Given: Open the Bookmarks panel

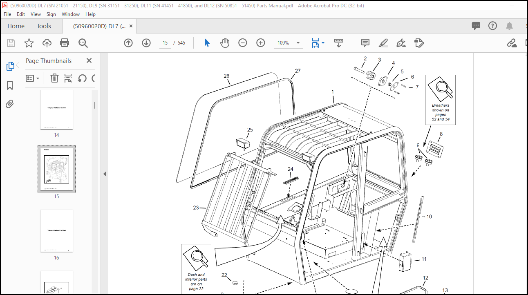Looking at the screenshot, I should [x=10, y=85].
